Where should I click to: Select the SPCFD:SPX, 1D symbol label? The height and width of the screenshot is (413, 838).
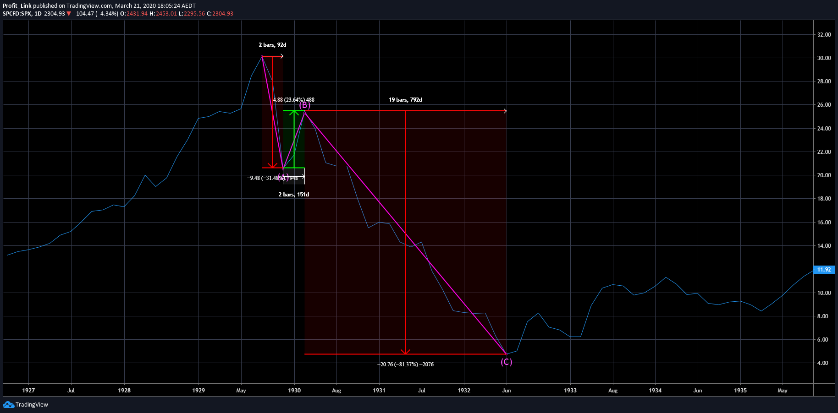coord(22,14)
